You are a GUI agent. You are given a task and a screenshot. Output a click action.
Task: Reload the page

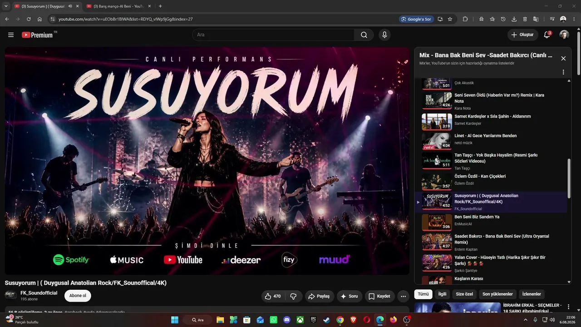29,19
